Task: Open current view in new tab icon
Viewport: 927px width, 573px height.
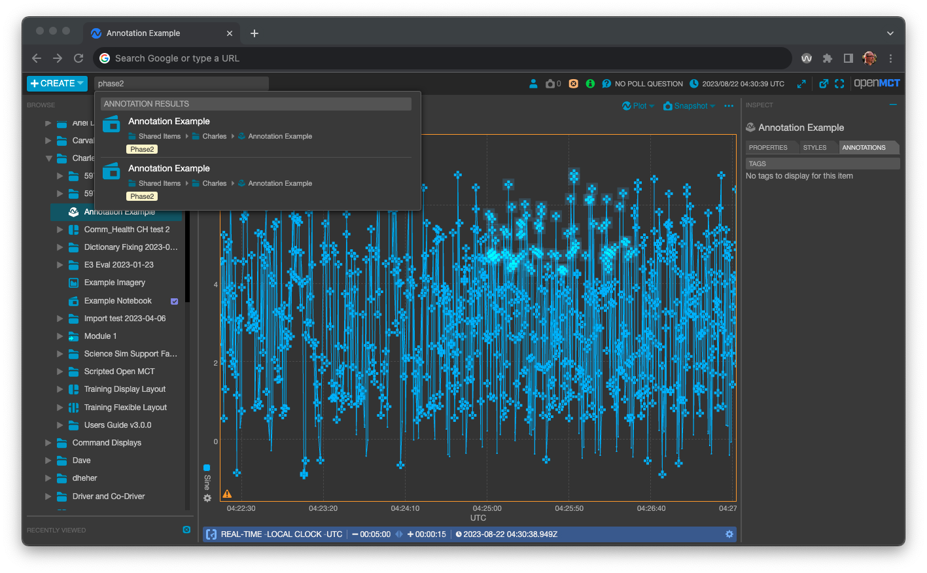Action: [824, 84]
